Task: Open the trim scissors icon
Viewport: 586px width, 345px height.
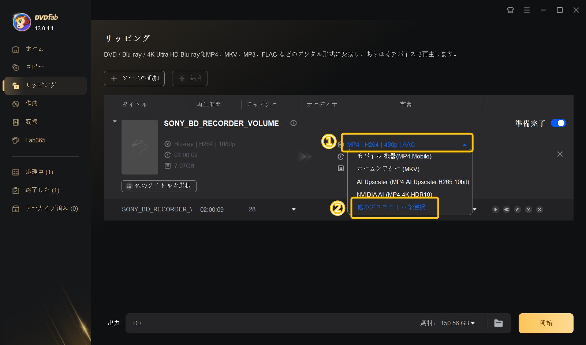Action: pos(529,210)
